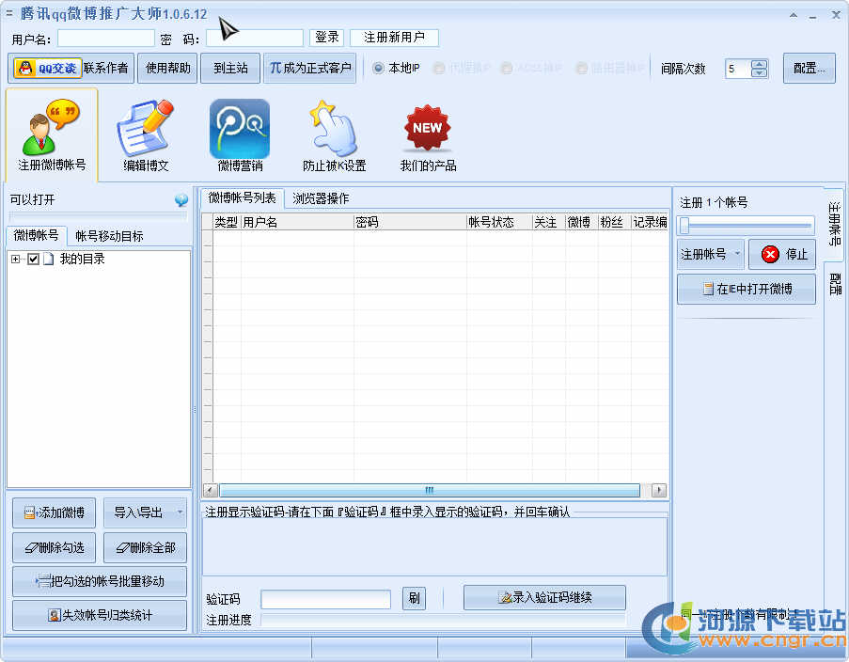Click the 停止 stop button
Image resolution: width=849 pixels, height=662 pixels.
[x=782, y=254]
